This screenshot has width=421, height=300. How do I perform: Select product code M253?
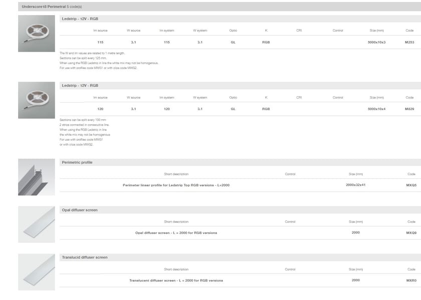pos(409,43)
